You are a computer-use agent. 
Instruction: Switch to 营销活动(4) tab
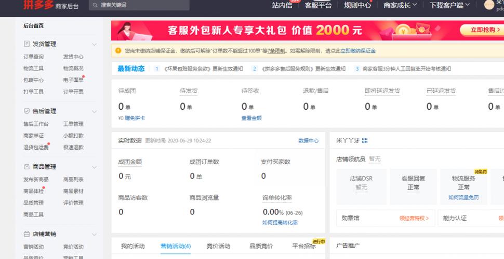[x=176, y=246]
